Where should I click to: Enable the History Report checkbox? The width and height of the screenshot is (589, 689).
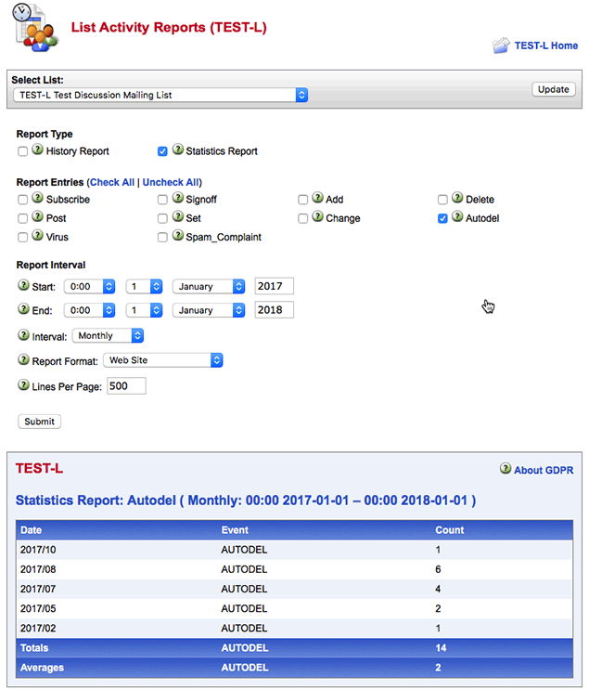[22, 151]
